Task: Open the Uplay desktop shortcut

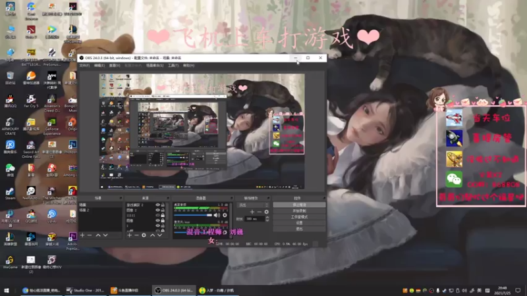Action: pos(52,216)
